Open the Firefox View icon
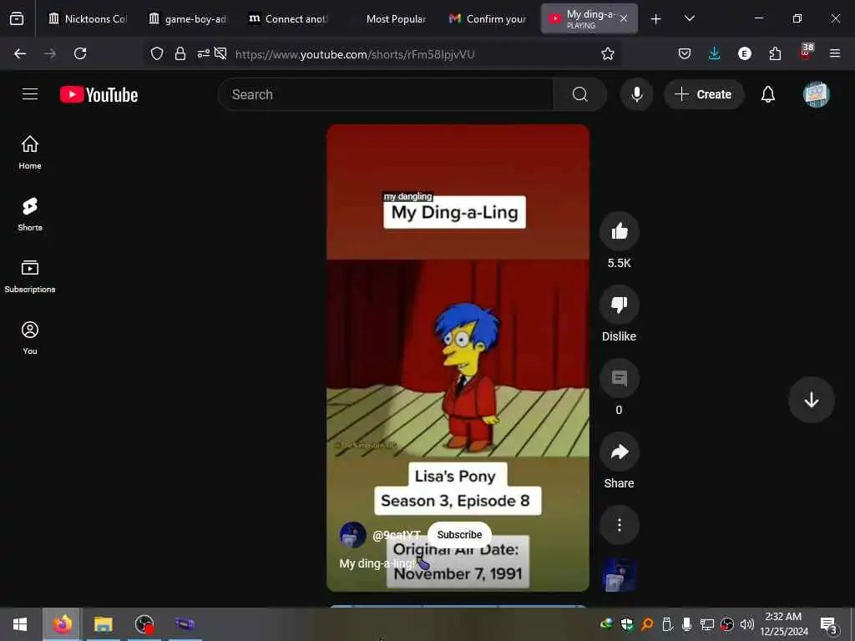Screen dimensions: 855x641 click(17, 18)
